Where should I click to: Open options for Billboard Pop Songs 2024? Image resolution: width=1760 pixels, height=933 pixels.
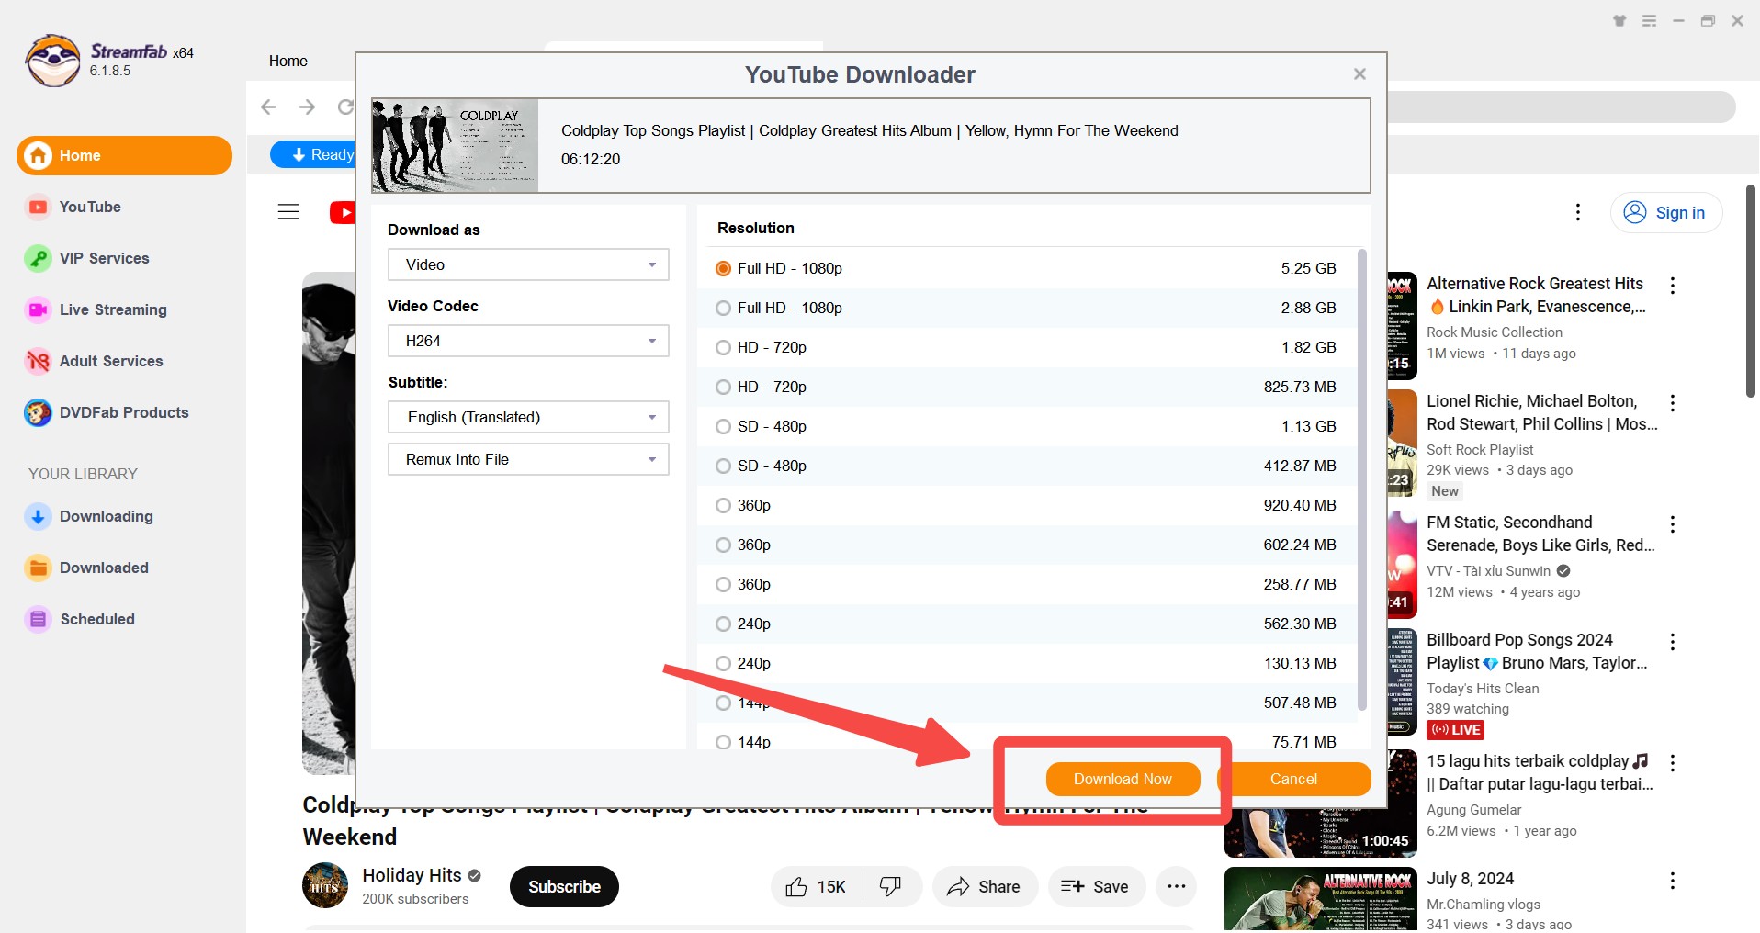point(1673,642)
